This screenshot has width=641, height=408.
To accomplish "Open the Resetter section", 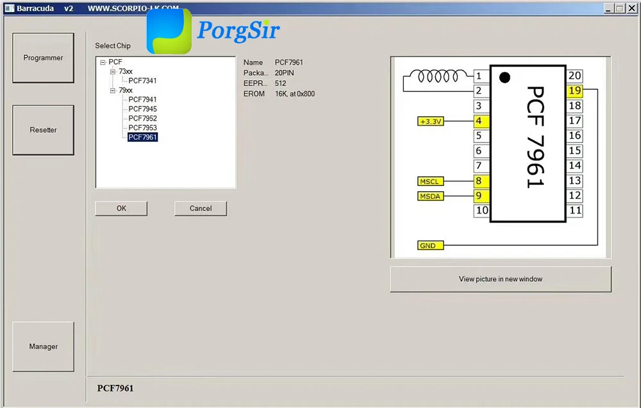I will coord(44,130).
